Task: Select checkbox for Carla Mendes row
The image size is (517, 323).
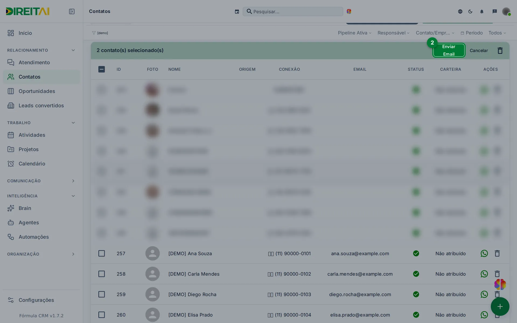Action: click(x=102, y=274)
